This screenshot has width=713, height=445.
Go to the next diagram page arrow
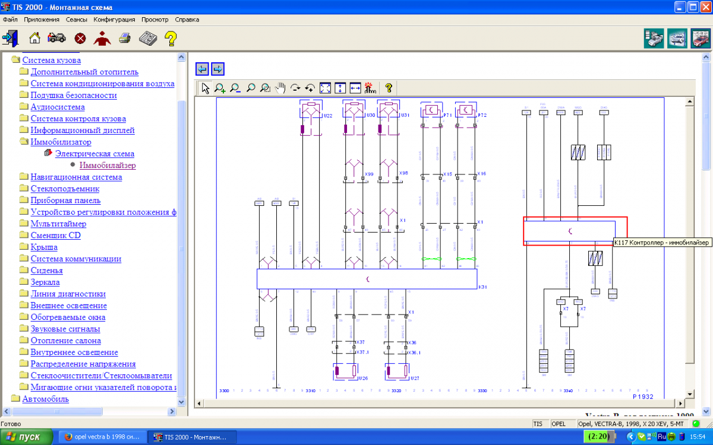click(218, 69)
